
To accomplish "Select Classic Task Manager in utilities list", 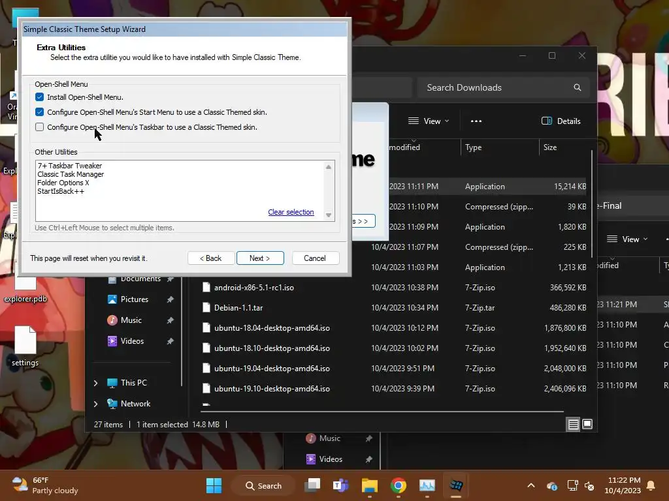I will click(x=71, y=174).
